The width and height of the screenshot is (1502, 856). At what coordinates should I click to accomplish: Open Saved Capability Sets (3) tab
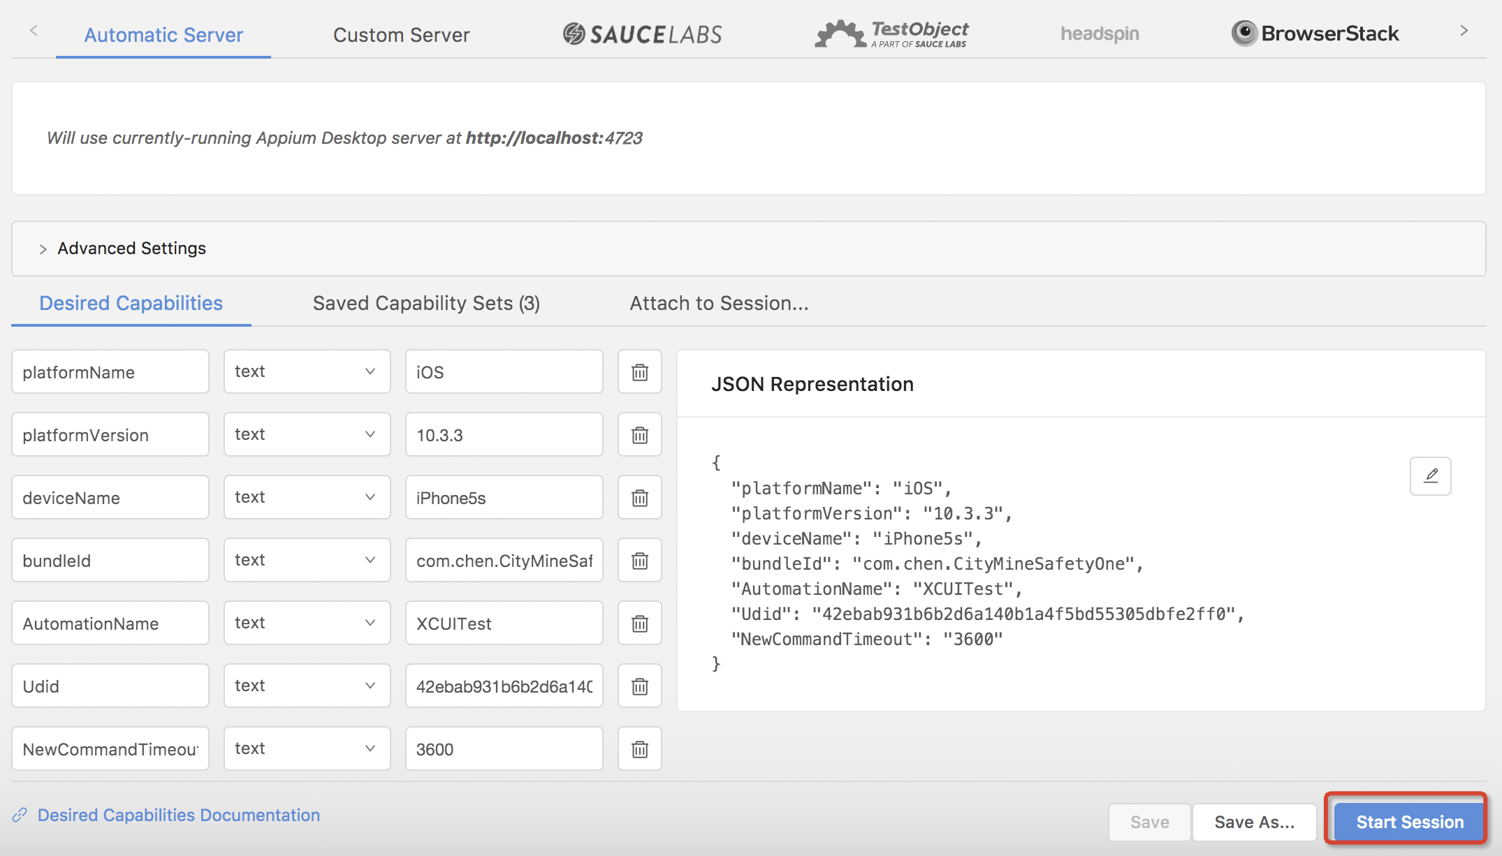pyautogui.click(x=426, y=303)
